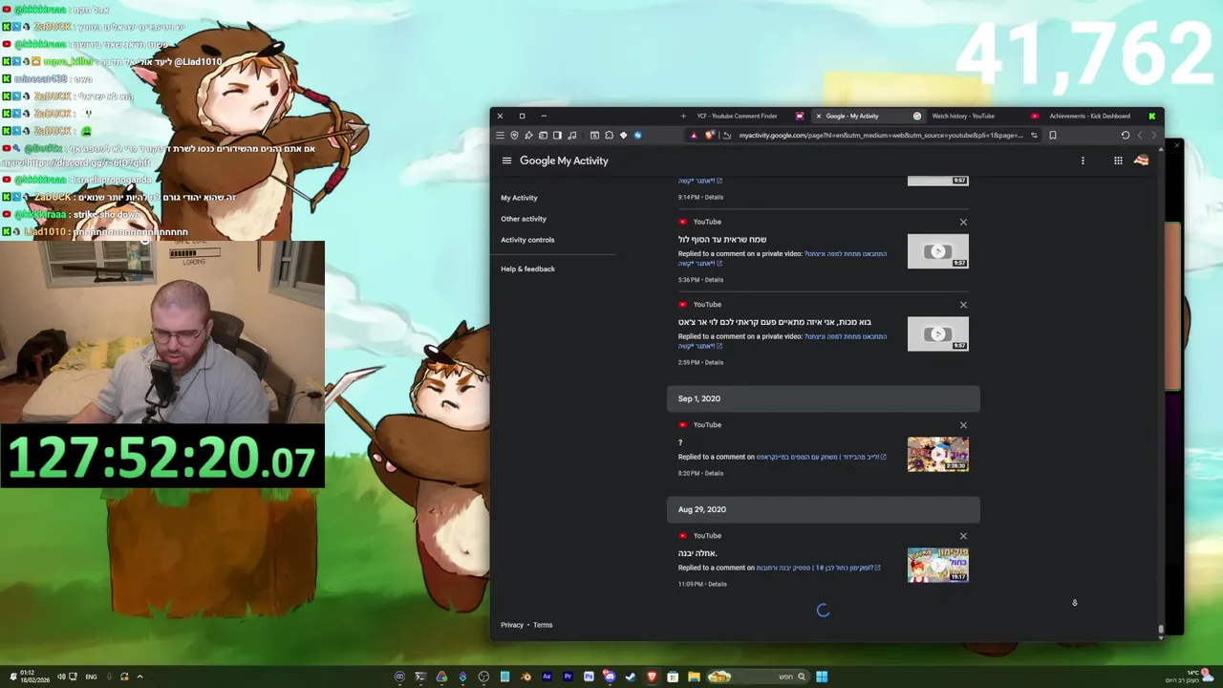
Task: Expand the hidden system tray icons chevron
Action: (139, 677)
